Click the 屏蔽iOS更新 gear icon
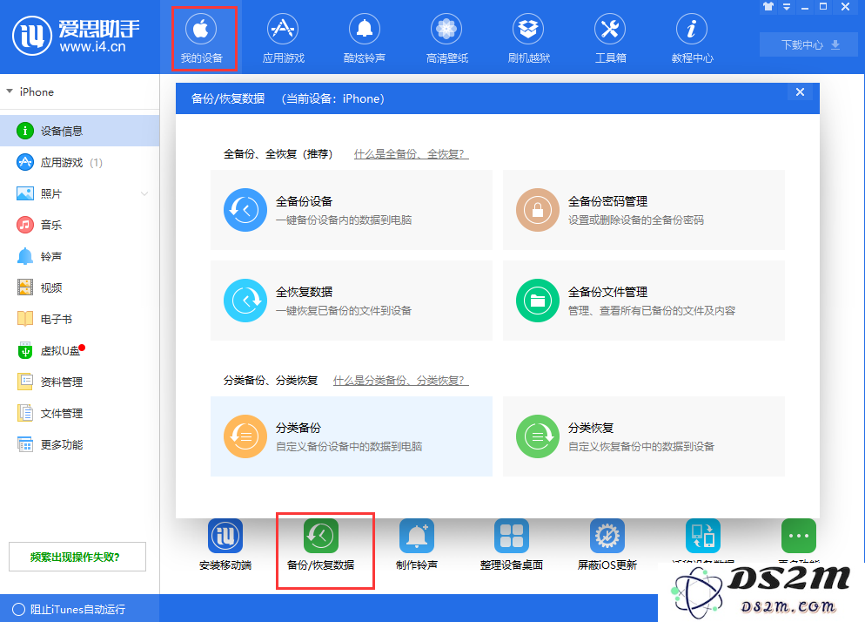This screenshot has width=865, height=622. pos(607,536)
